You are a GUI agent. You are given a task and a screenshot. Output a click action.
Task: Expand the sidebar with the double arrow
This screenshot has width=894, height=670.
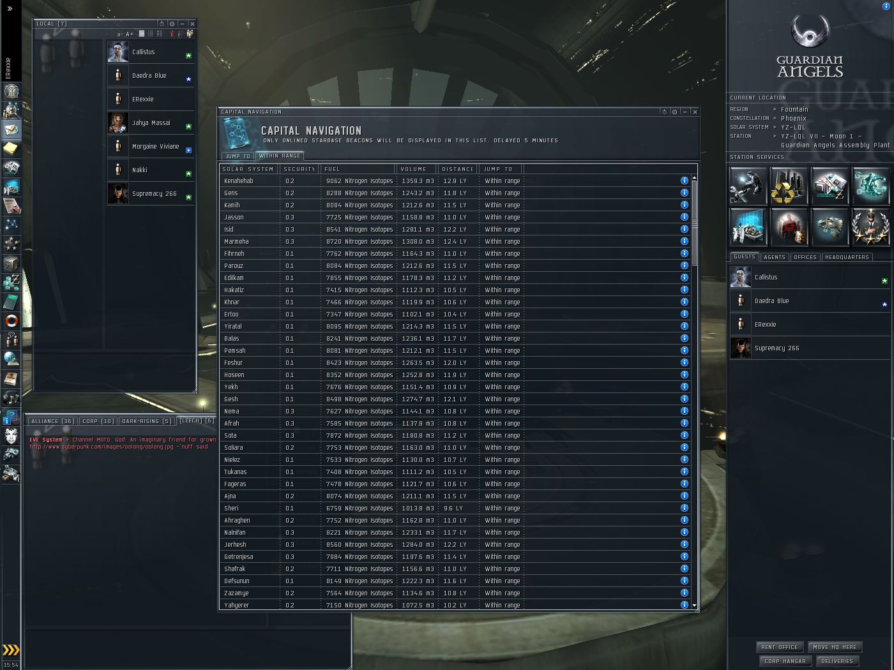[x=10, y=8]
